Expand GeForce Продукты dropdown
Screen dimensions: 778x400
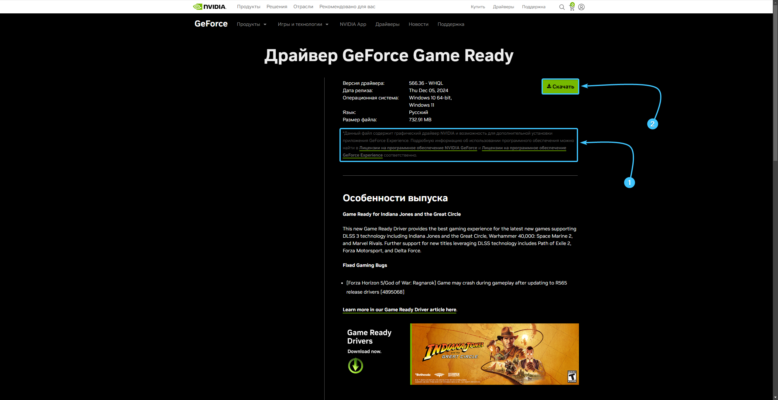pyautogui.click(x=252, y=24)
